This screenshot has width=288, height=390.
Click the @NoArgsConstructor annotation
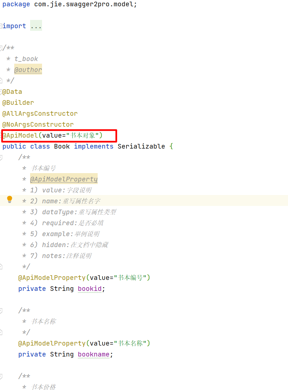pos(37,124)
